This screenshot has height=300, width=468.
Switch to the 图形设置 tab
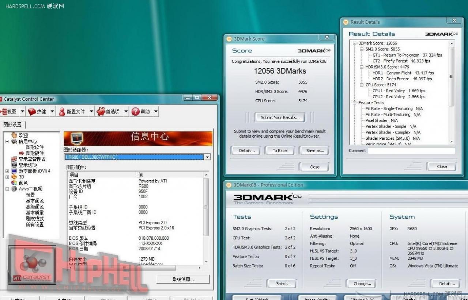(12, 124)
